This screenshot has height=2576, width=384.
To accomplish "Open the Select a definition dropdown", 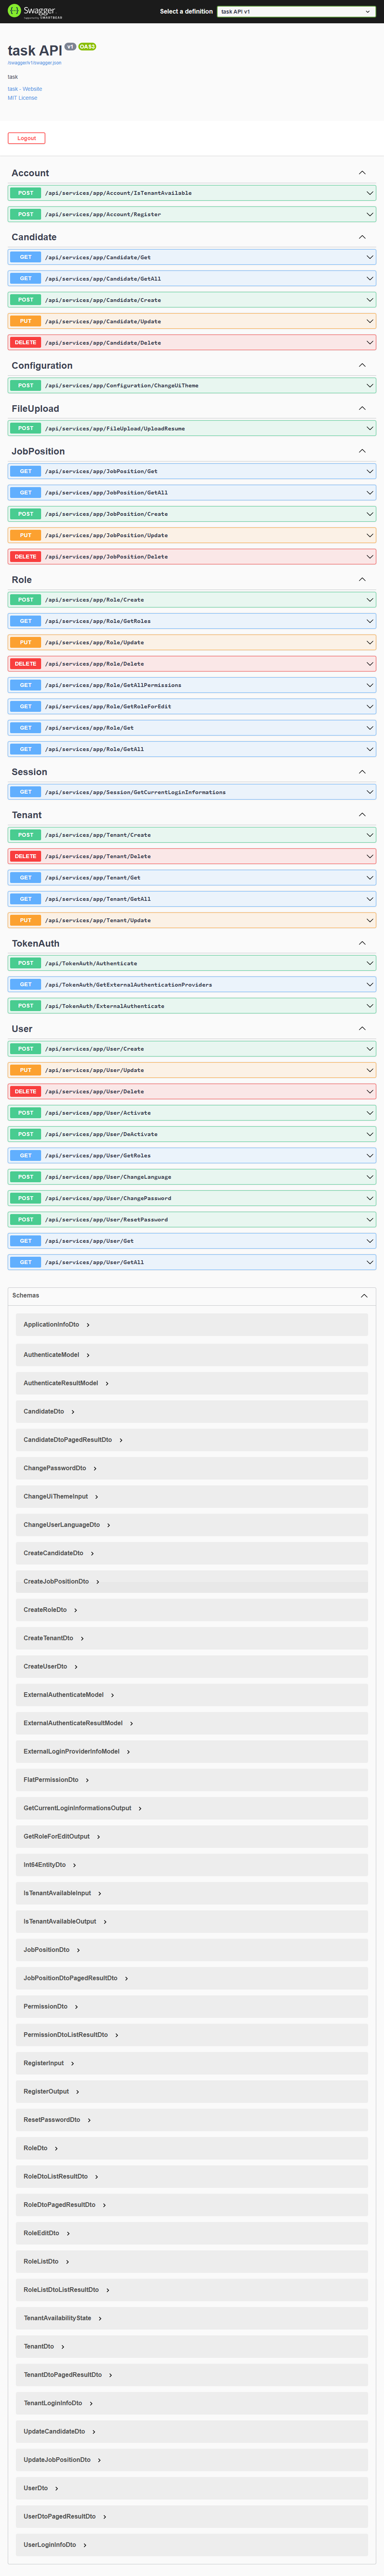I will [x=296, y=12].
